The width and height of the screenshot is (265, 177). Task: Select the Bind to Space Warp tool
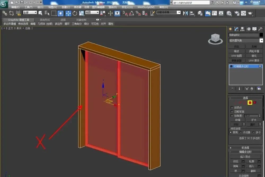tap(18, 13)
